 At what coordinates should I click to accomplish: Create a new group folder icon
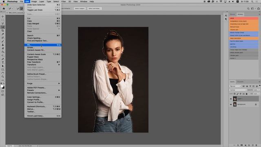(249, 145)
